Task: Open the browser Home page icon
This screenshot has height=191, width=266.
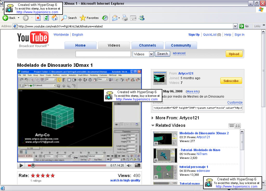Action: (x=55, y=18)
